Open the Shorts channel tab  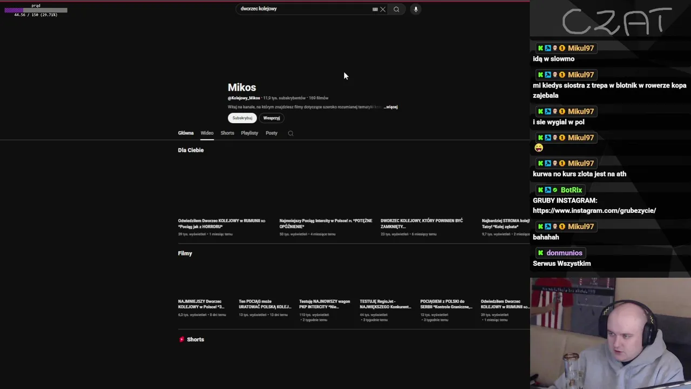point(227,133)
